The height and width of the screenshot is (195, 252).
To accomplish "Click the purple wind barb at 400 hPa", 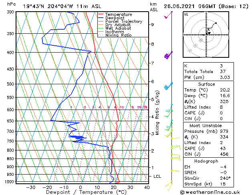I will tap(168, 55).
